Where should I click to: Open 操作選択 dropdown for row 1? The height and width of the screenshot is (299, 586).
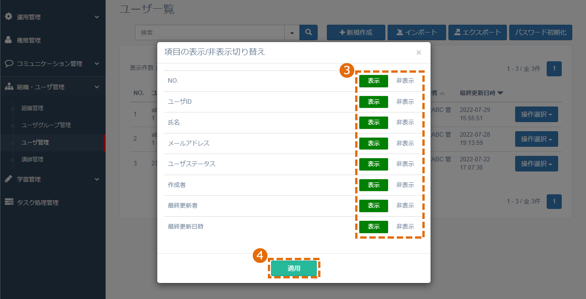[x=537, y=114]
